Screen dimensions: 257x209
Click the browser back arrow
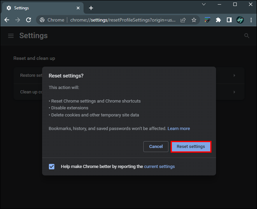[x=7, y=20]
